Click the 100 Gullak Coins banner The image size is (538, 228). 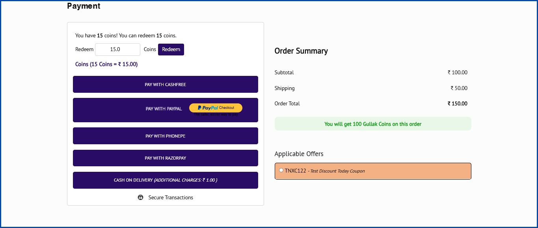click(373, 123)
